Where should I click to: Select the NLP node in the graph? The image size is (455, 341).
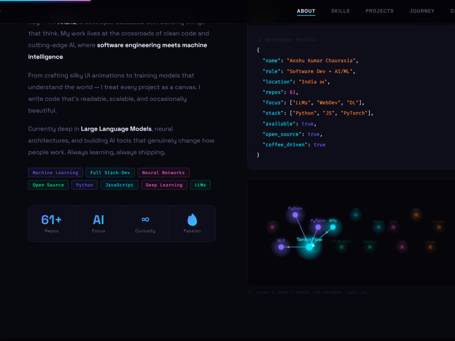point(281,247)
